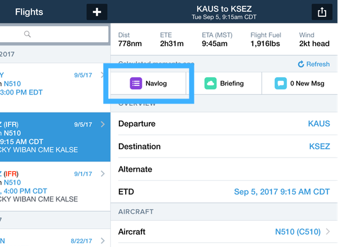Open the Briefing tab

pos(224,83)
